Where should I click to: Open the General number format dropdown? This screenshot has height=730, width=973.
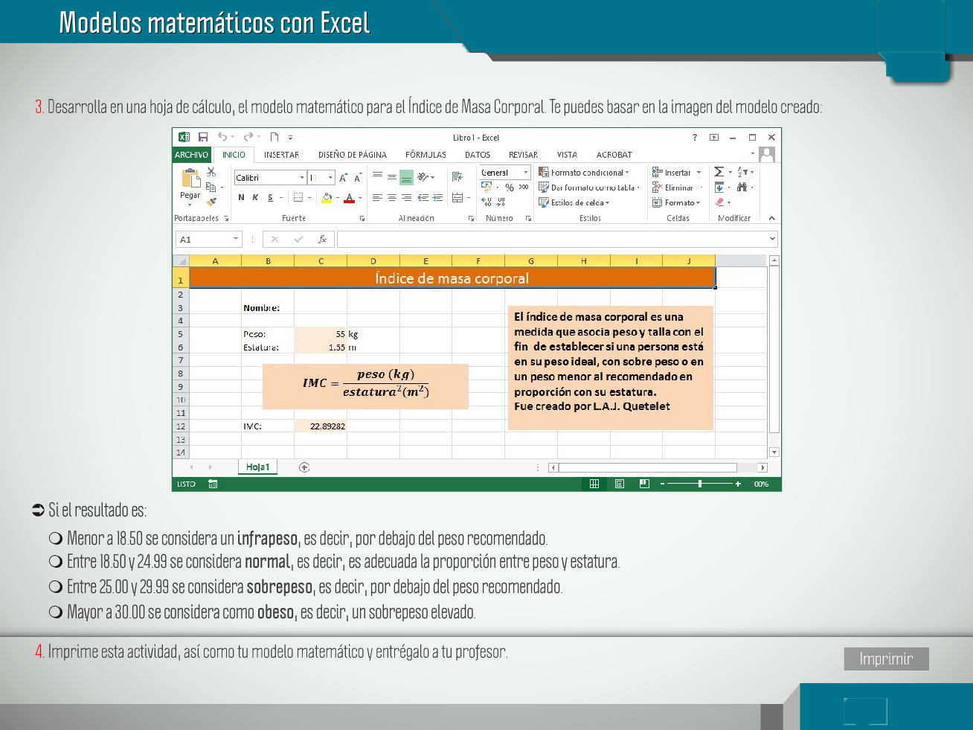click(x=525, y=173)
